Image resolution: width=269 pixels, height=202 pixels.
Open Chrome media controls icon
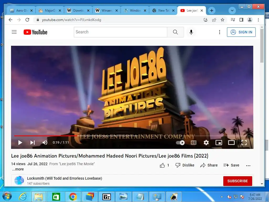pos(233,20)
